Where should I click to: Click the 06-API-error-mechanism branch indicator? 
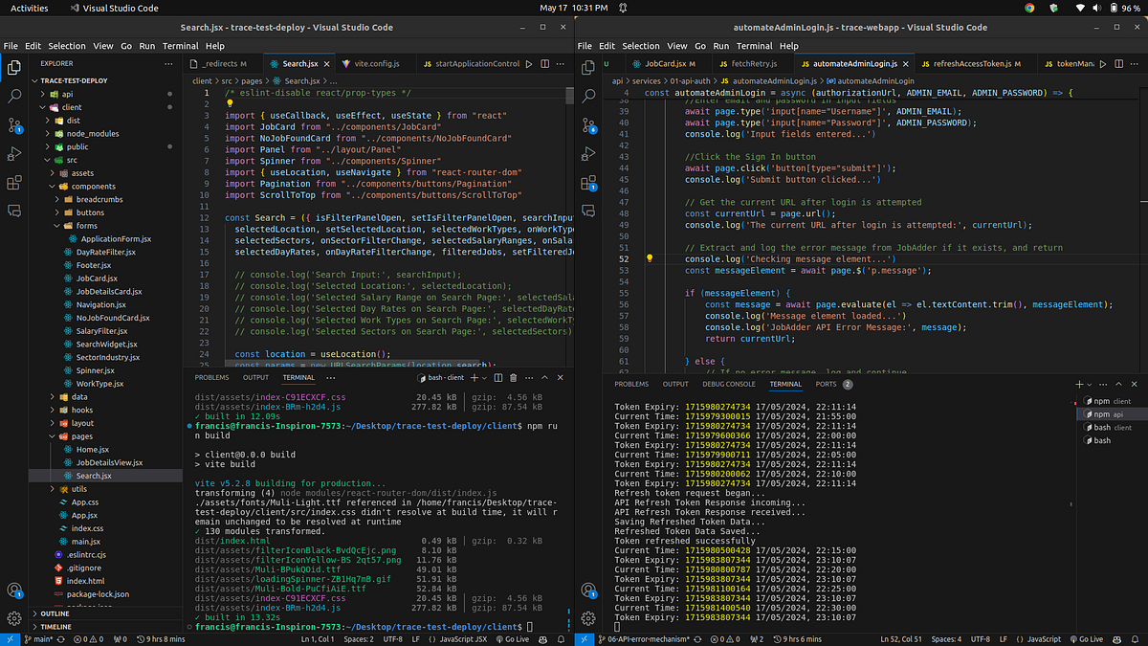point(644,638)
